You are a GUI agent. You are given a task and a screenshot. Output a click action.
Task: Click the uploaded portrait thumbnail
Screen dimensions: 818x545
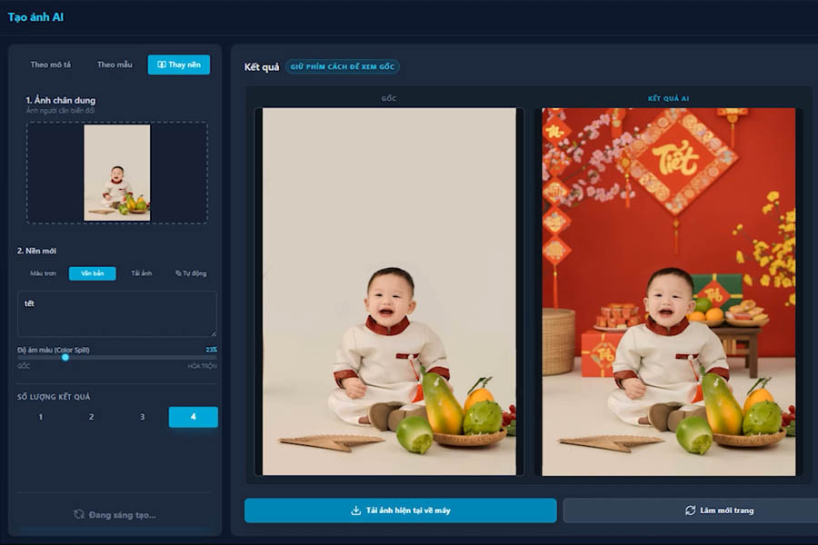point(116,173)
